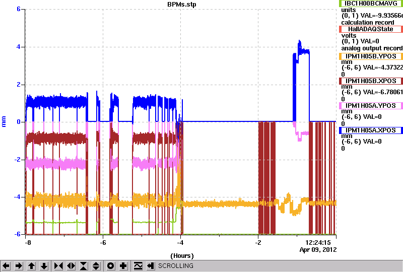Click the 'volts' units text
The height and width of the screenshot is (272, 403).
pos(349,35)
